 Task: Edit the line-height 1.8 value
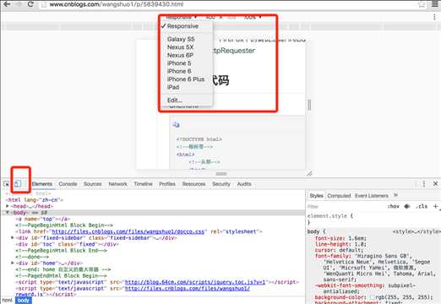[x=358, y=244]
